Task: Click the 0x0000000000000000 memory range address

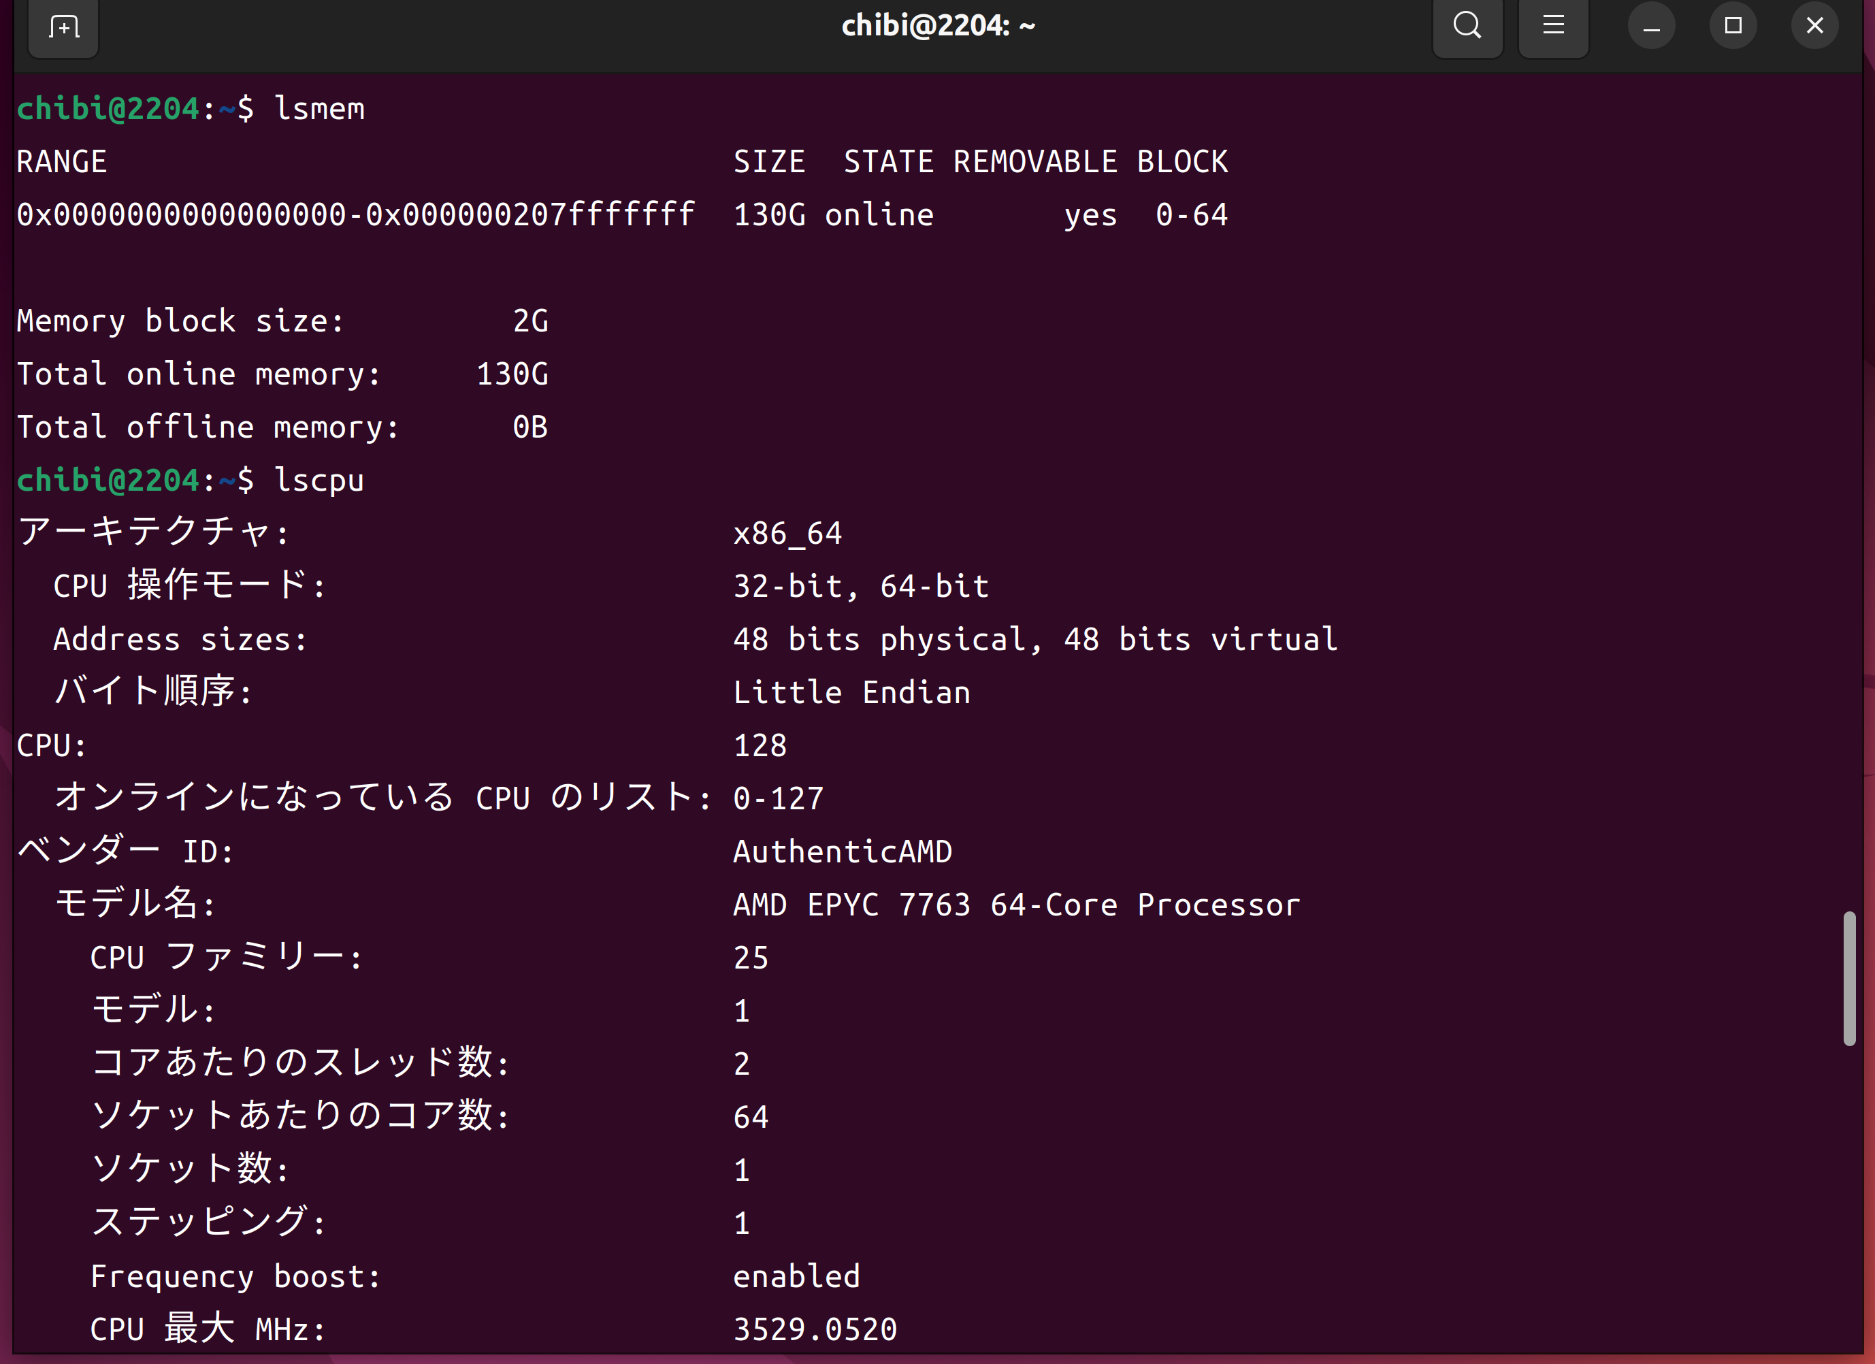Action: pyautogui.click(x=181, y=215)
